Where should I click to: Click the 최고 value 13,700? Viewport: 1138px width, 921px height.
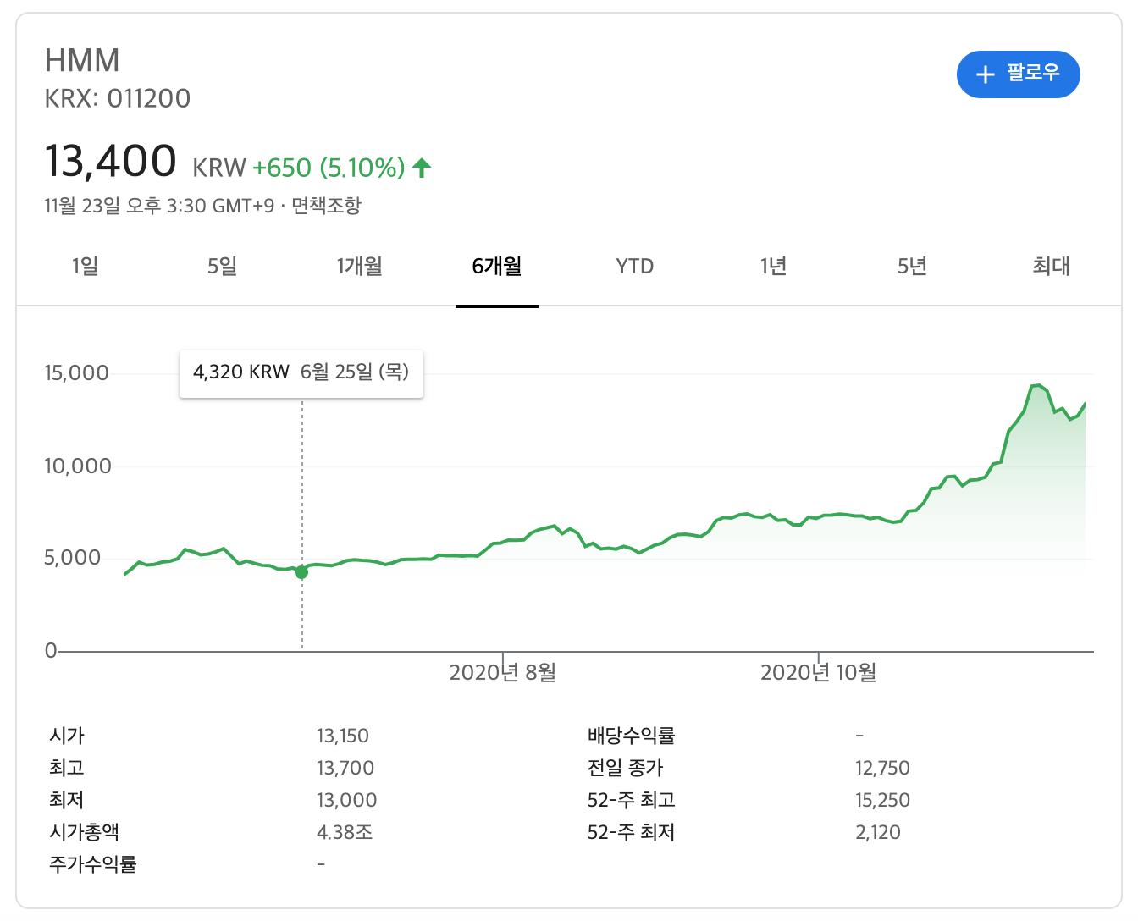[345, 769]
